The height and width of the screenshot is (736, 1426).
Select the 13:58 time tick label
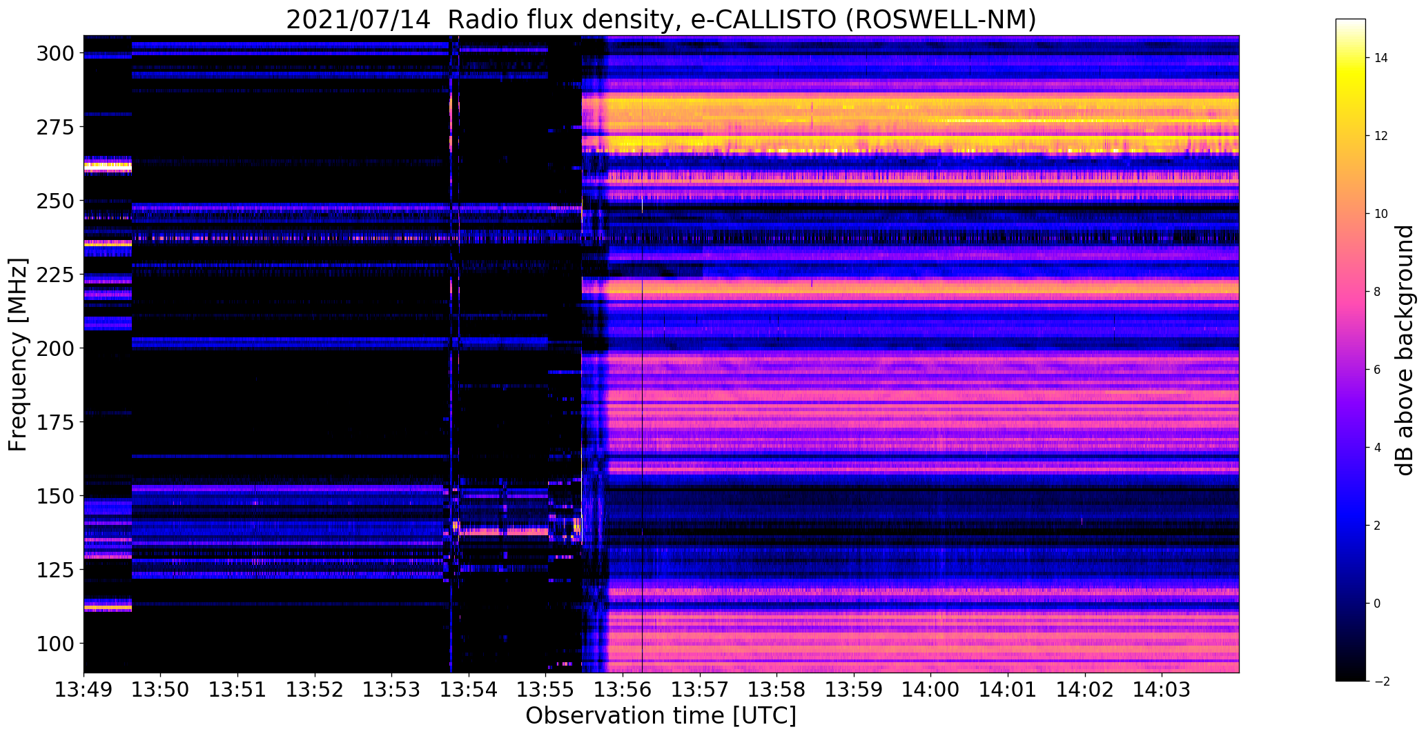(777, 690)
